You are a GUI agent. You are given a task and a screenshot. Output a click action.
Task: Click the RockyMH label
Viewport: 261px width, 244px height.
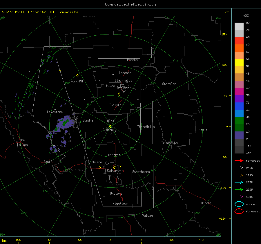click(77, 81)
